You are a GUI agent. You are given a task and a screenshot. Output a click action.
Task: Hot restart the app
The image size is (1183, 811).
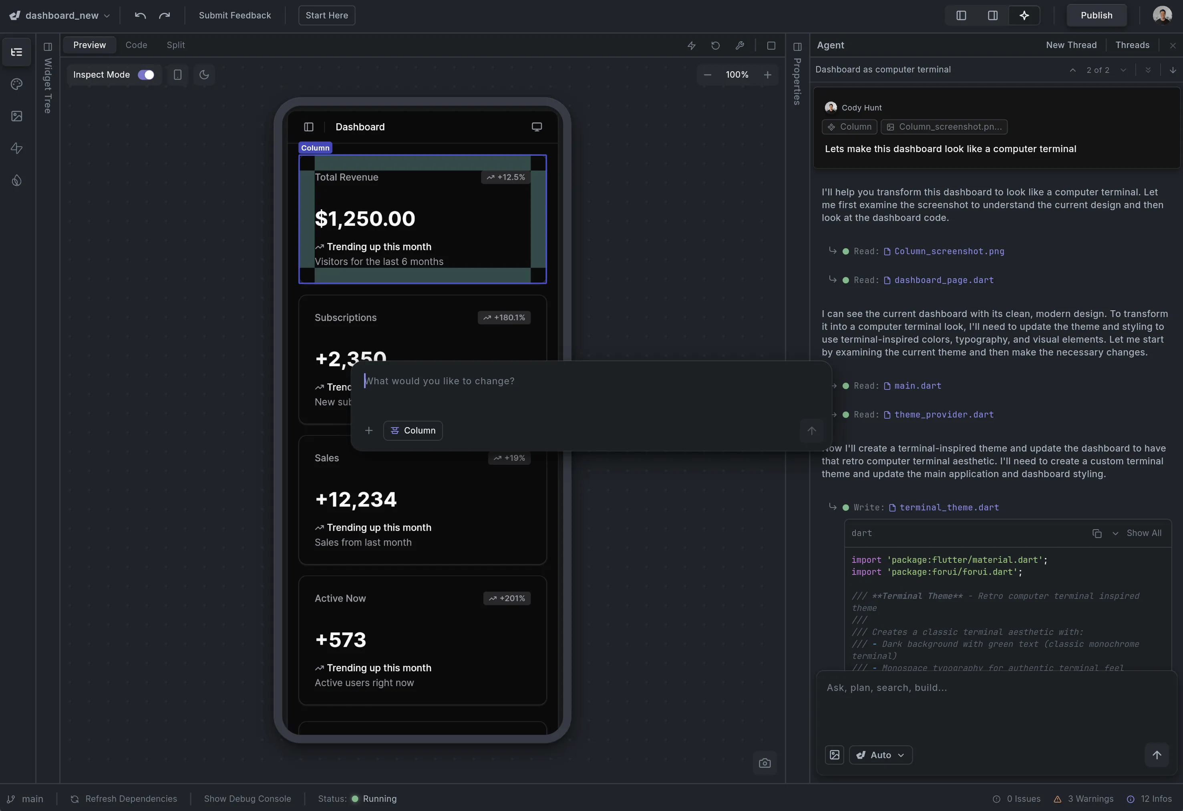click(x=715, y=45)
